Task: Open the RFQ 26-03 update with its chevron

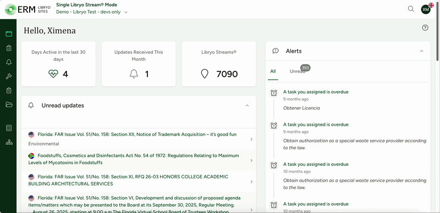Action: coord(251,182)
